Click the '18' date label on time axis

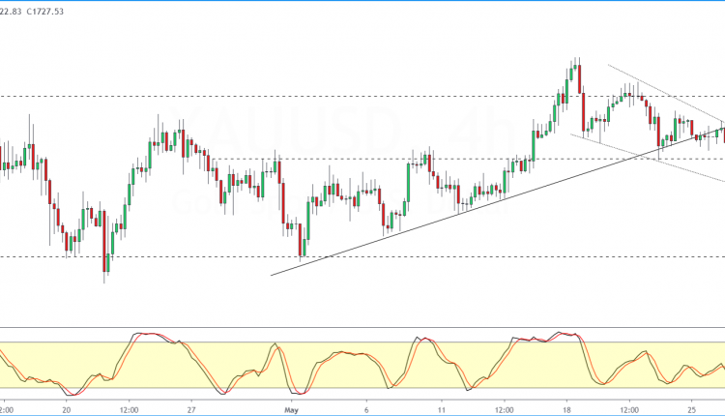[x=566, y=410]
